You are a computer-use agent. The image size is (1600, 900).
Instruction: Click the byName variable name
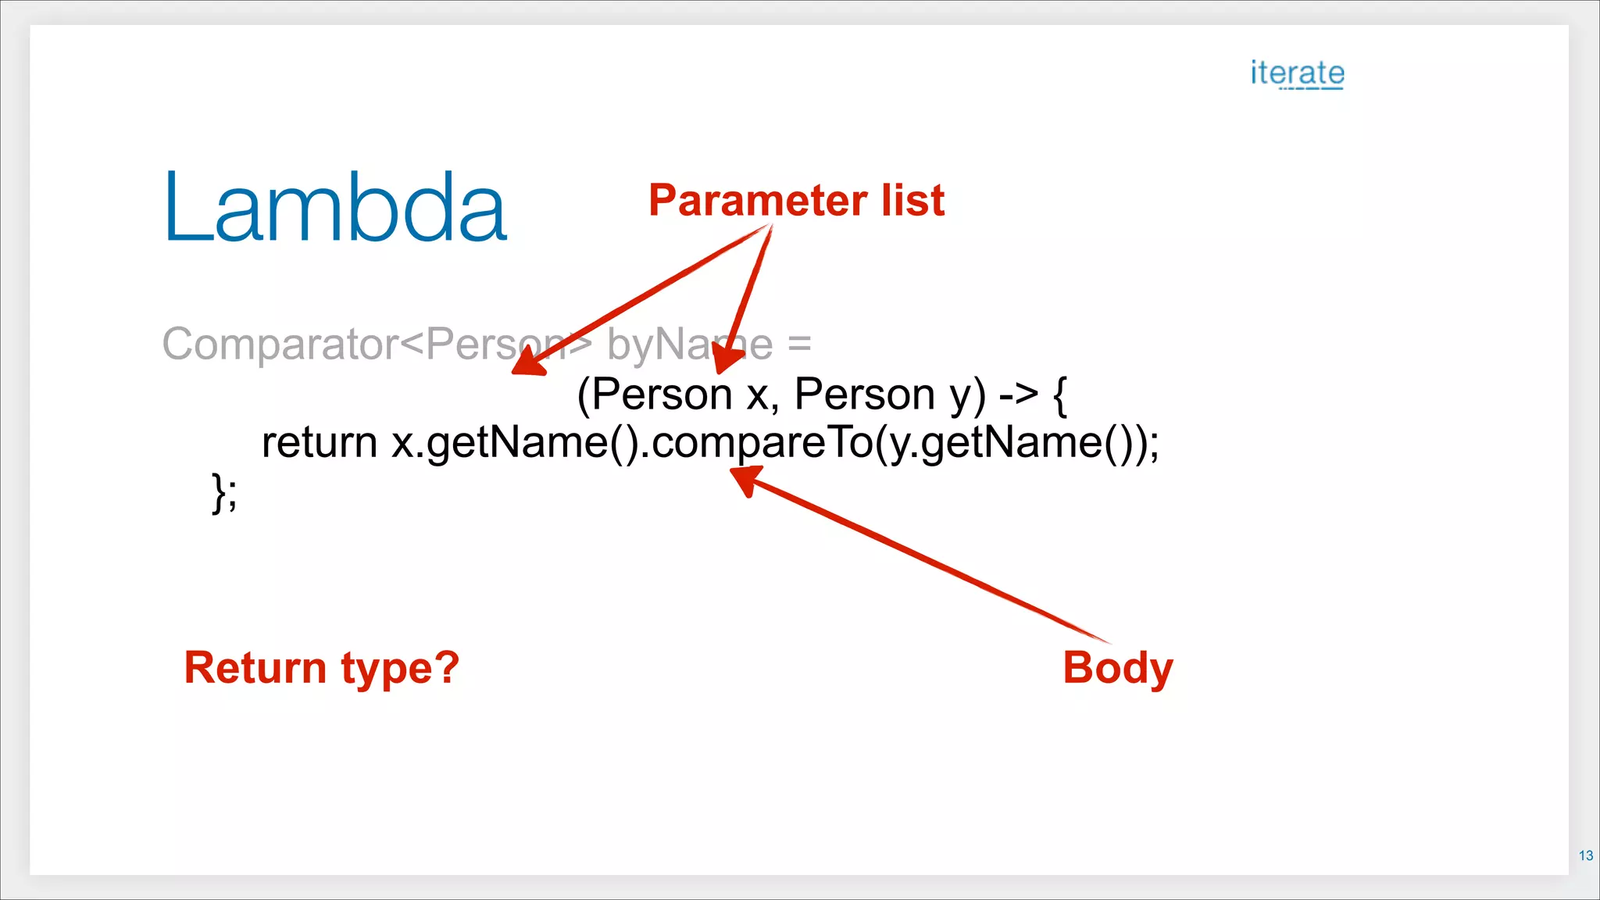click(689, 344)
